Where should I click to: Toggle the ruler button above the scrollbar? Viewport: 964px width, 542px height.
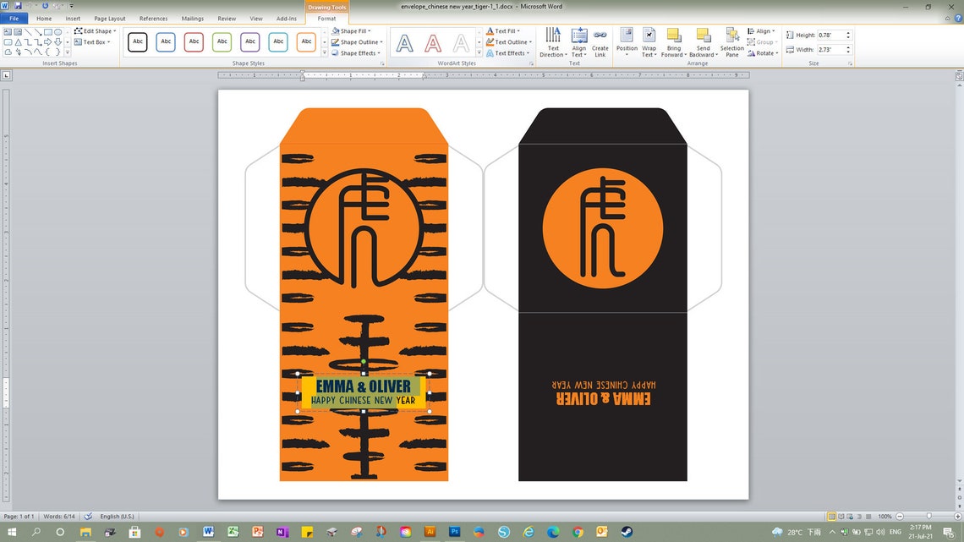click(959, 76)
